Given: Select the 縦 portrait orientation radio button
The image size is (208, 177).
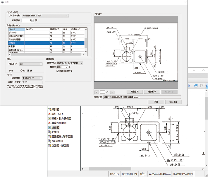Looking at the screenshot, I should pyautogui.click(x=22, y=70).
